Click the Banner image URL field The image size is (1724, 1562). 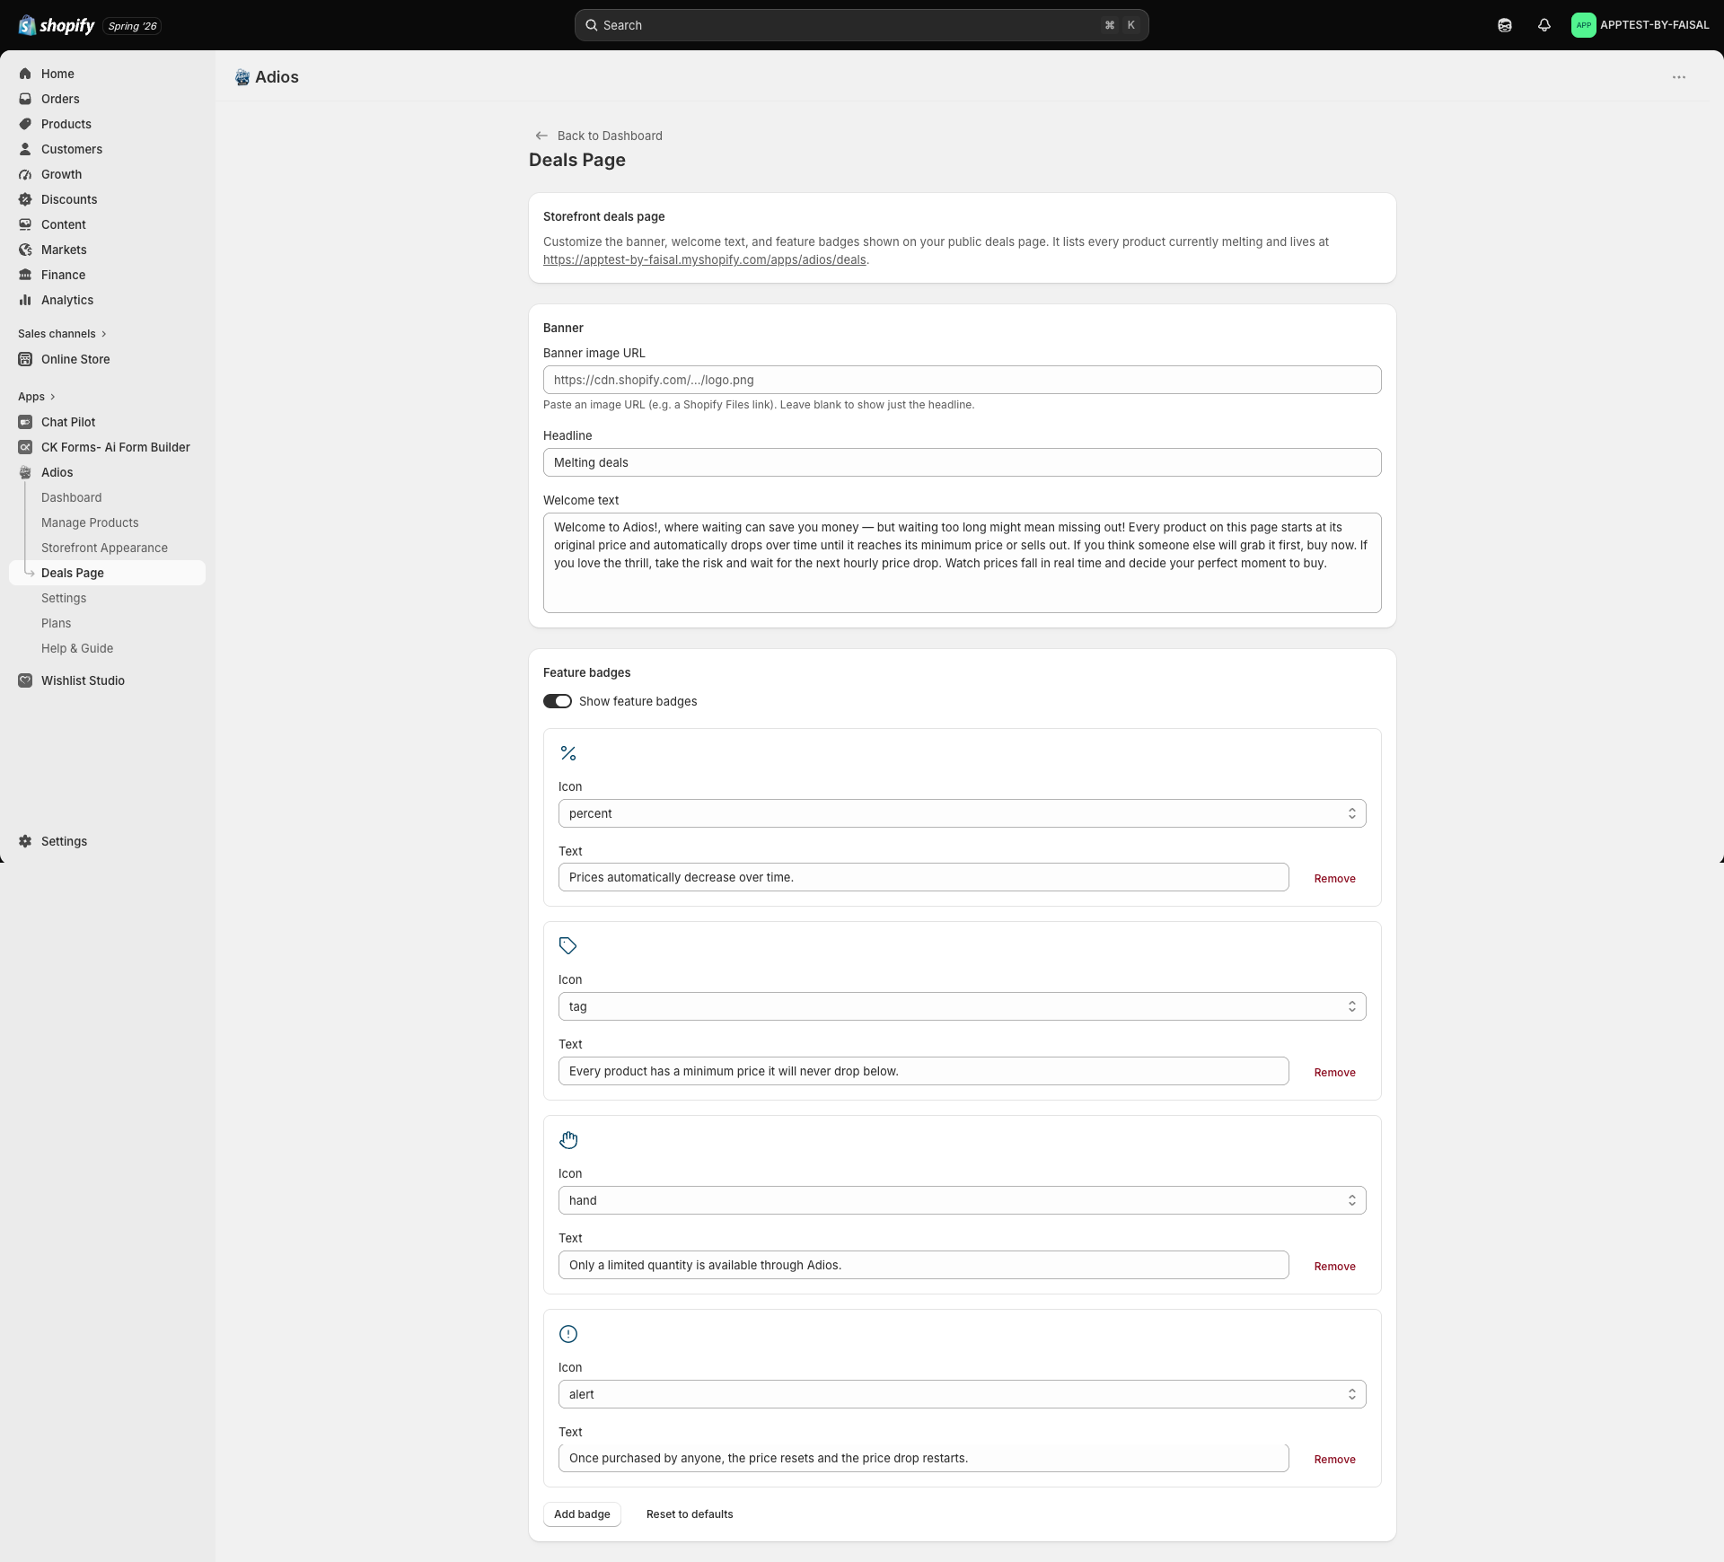tap(963, 380)
